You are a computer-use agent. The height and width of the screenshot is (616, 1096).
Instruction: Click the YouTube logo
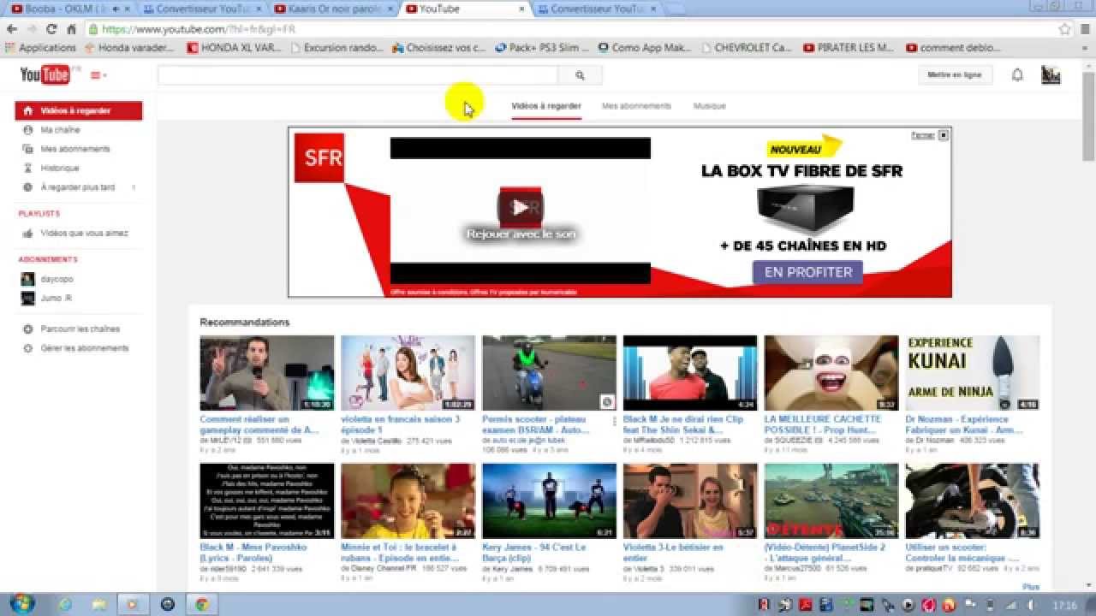(x=45, y=74)
